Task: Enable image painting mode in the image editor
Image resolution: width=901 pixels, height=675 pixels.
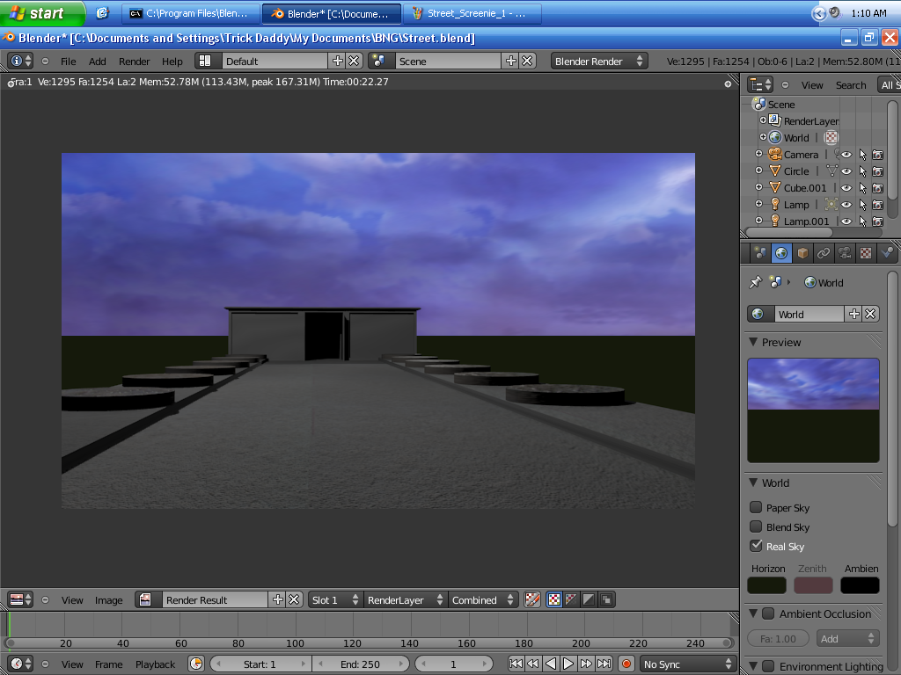Action: tap(532, 599)
